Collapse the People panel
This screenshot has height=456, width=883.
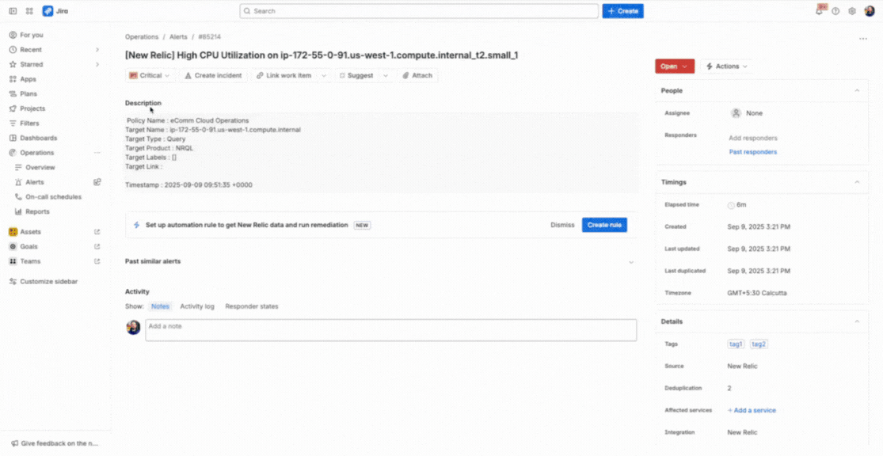[x=856, y=90]
